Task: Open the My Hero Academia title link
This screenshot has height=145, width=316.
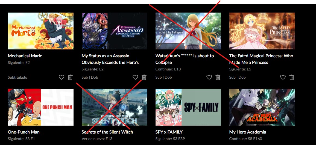Action: click(247, 132)
